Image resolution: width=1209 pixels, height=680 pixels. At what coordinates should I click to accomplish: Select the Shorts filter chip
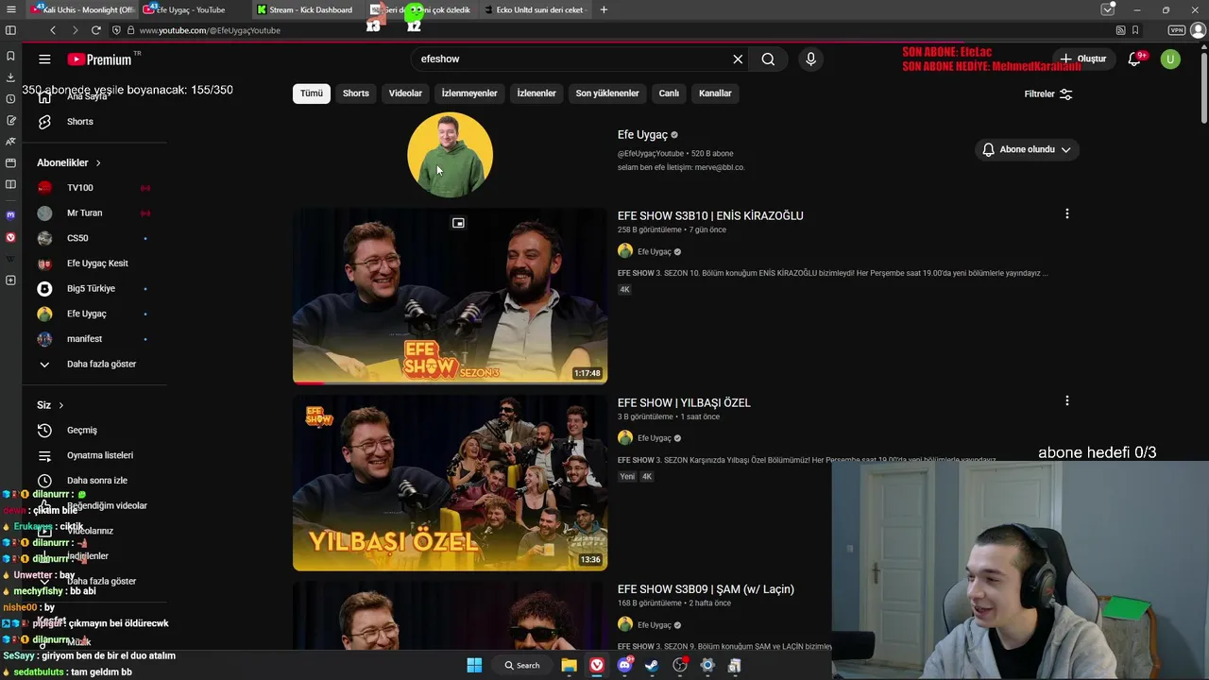click(356, 93)
